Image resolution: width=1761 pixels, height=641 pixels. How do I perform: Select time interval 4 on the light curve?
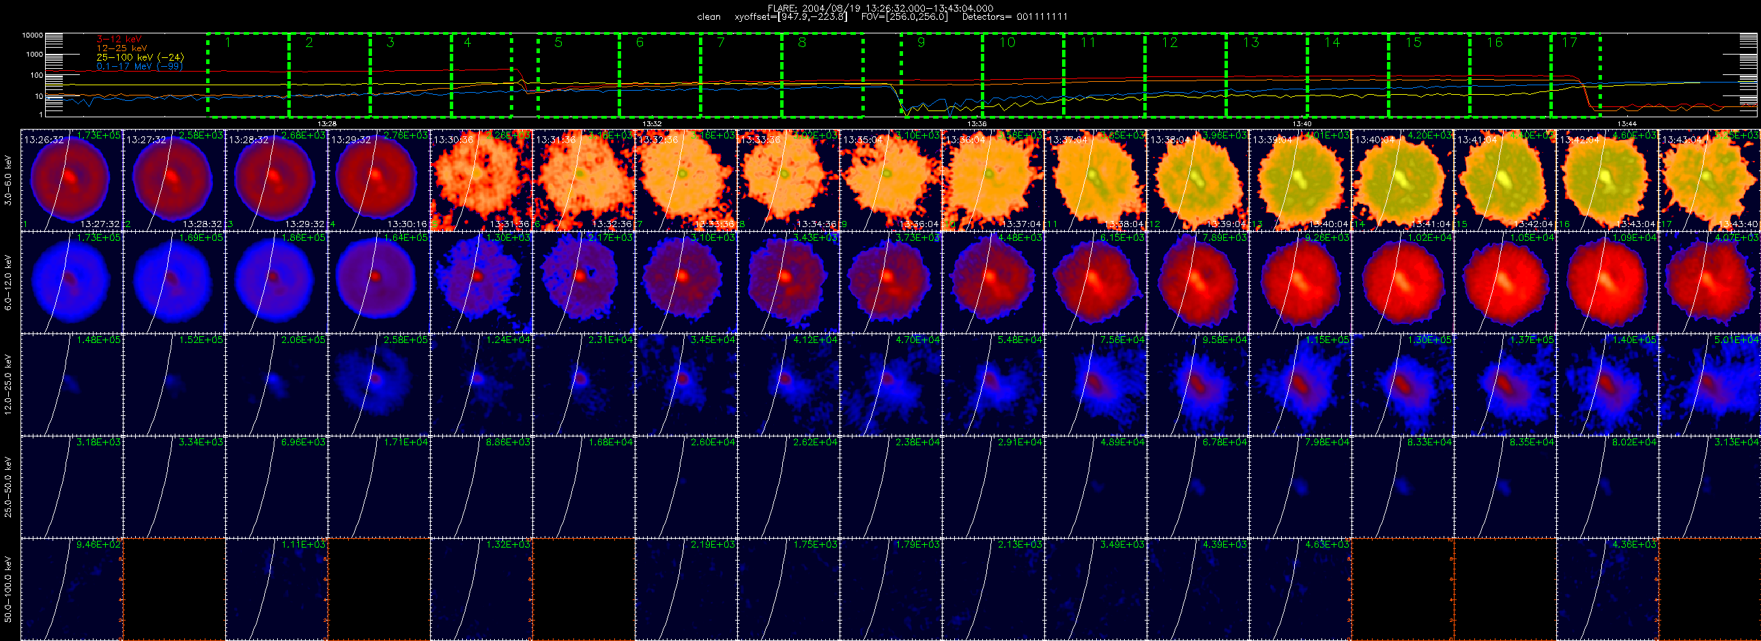pyautogui.click(x=482, y=74)
